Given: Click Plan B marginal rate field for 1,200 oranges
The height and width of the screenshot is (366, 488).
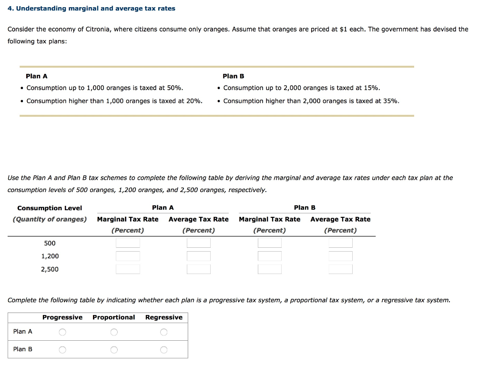Looking at the screenshot, I should pos(270,256).
